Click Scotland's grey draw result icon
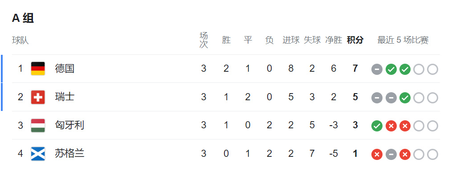456x176 pixels. click(x=391, y=155)
